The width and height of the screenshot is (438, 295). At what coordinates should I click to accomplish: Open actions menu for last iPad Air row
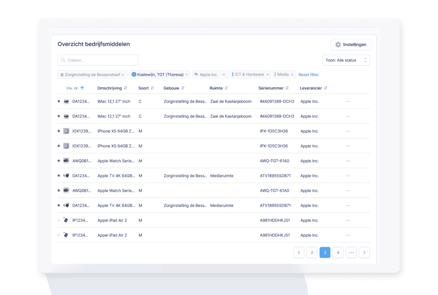[x=348, y=235]
